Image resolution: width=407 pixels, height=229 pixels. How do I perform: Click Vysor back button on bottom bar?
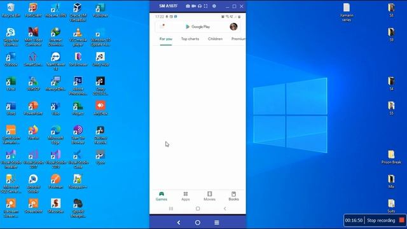(x=179, y=223)
